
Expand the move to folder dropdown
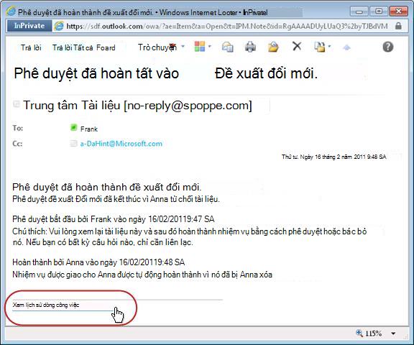[329, 47]
